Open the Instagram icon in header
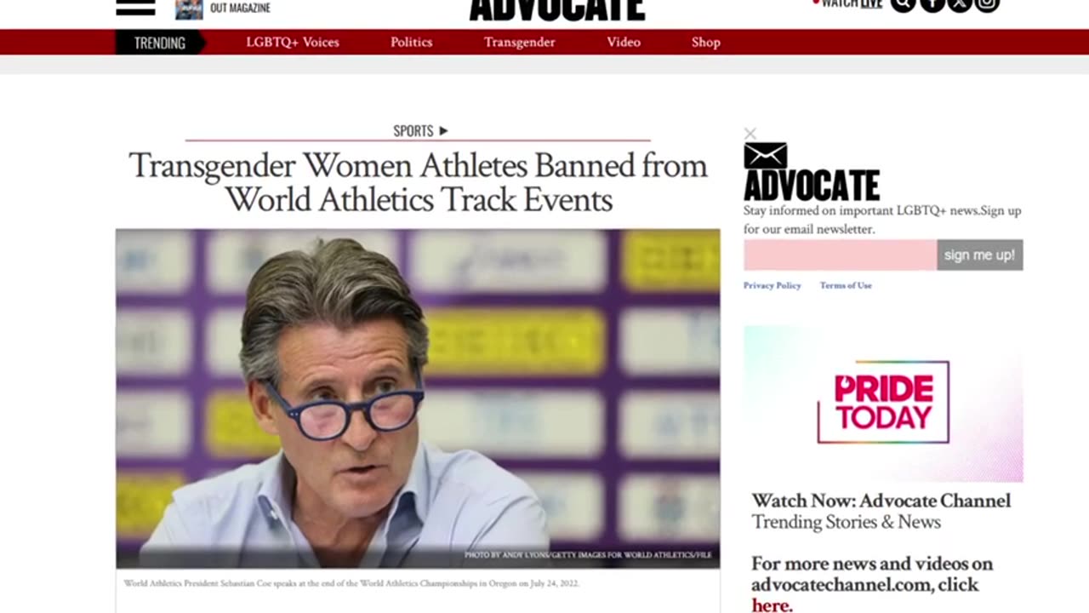Image resolution: width=1089 pixels, height=613 pixels. click(x=987, y=4)
